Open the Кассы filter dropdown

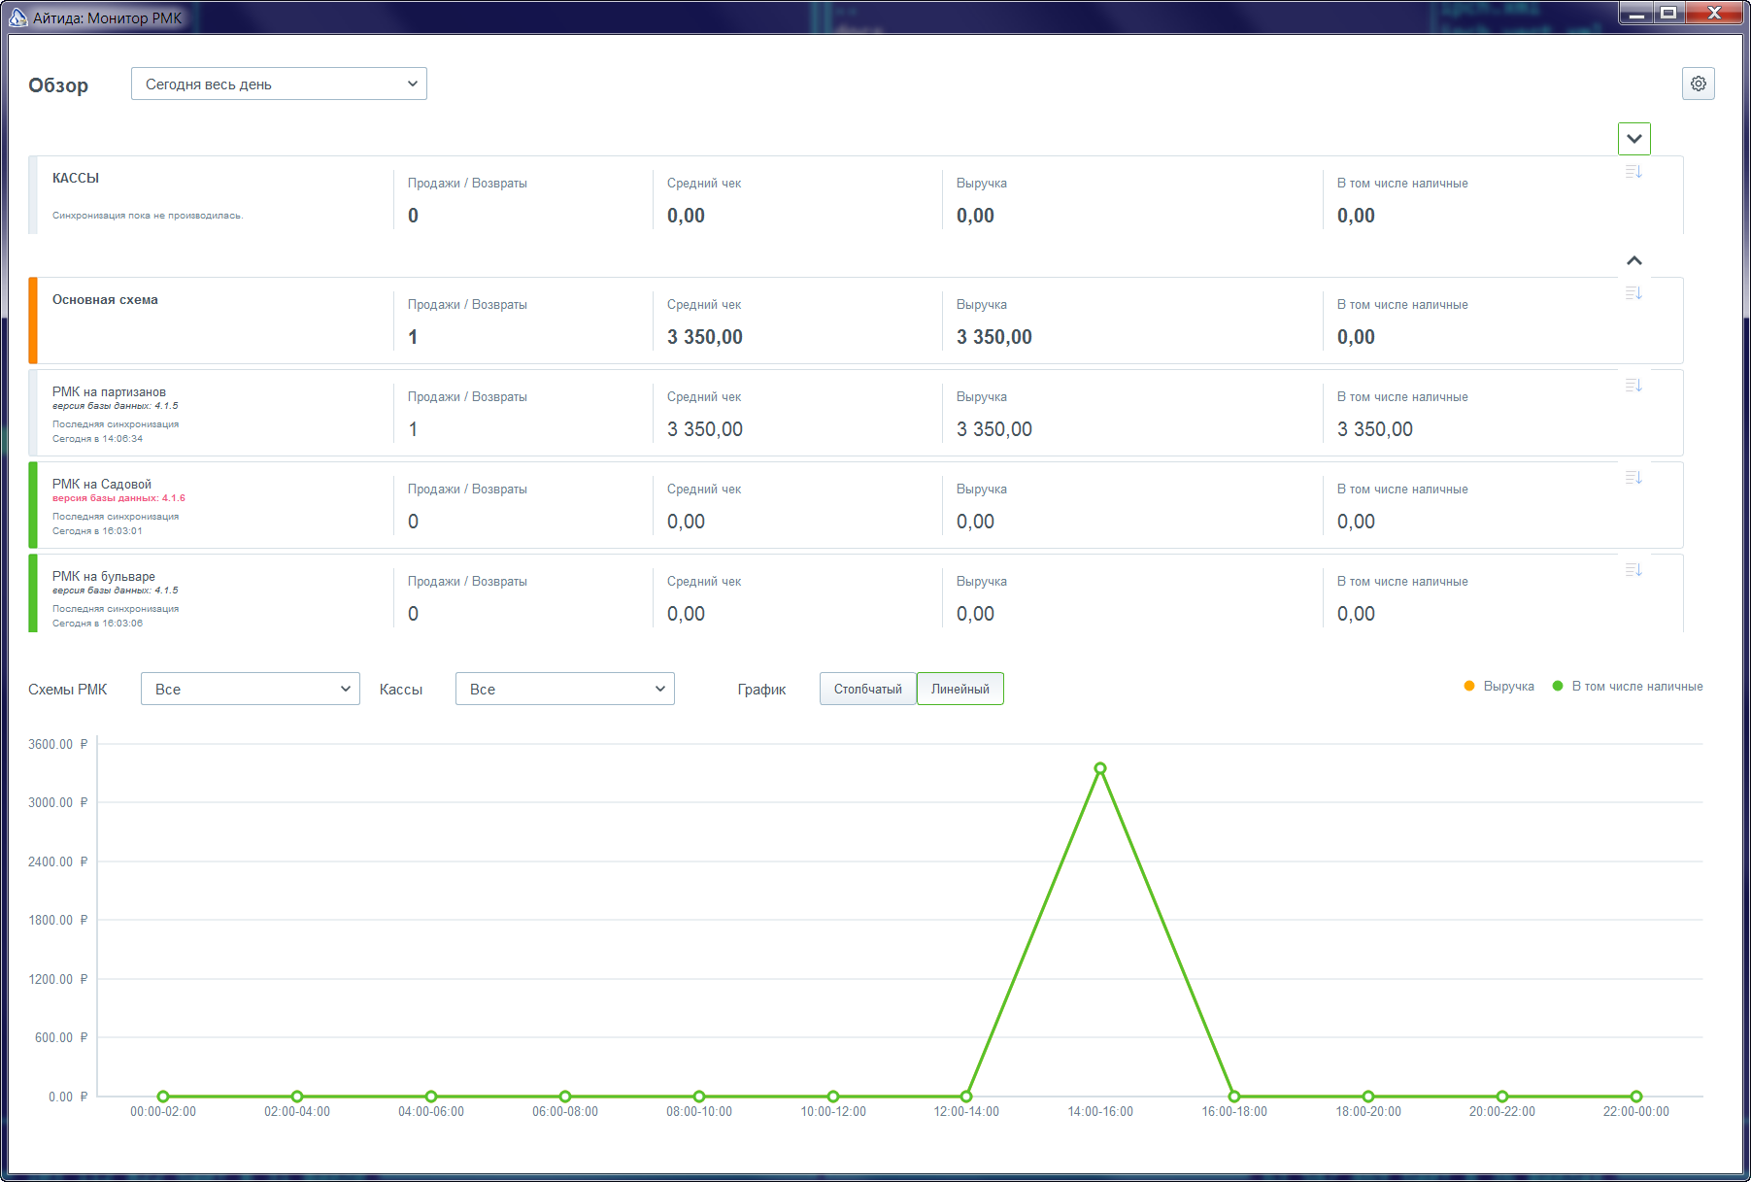[x=564, y=689]
